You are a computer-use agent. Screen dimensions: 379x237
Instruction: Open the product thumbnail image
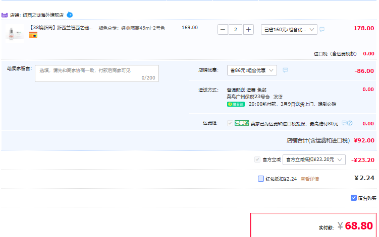coord(15,33)
